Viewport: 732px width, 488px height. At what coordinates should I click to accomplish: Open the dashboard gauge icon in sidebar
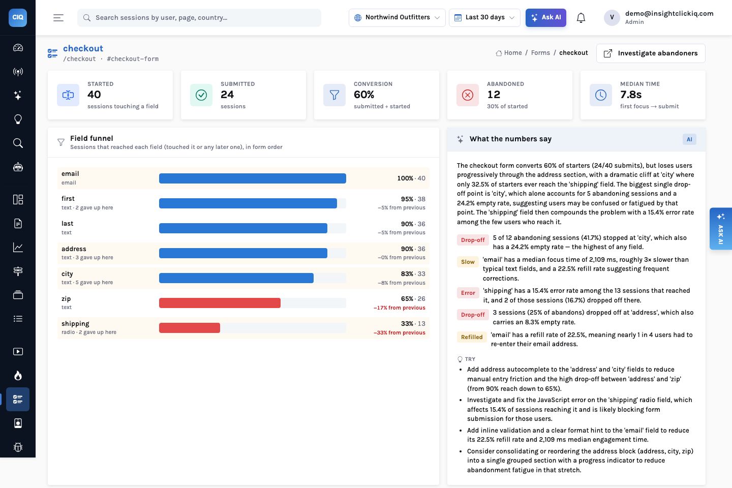tap(18, 48)
